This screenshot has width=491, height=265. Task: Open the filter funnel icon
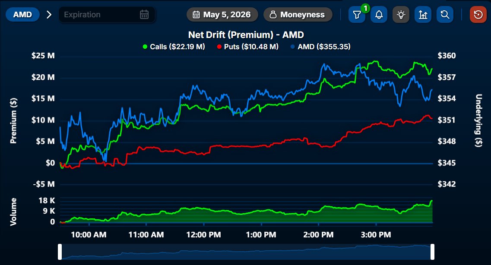(x=357, y=15)
